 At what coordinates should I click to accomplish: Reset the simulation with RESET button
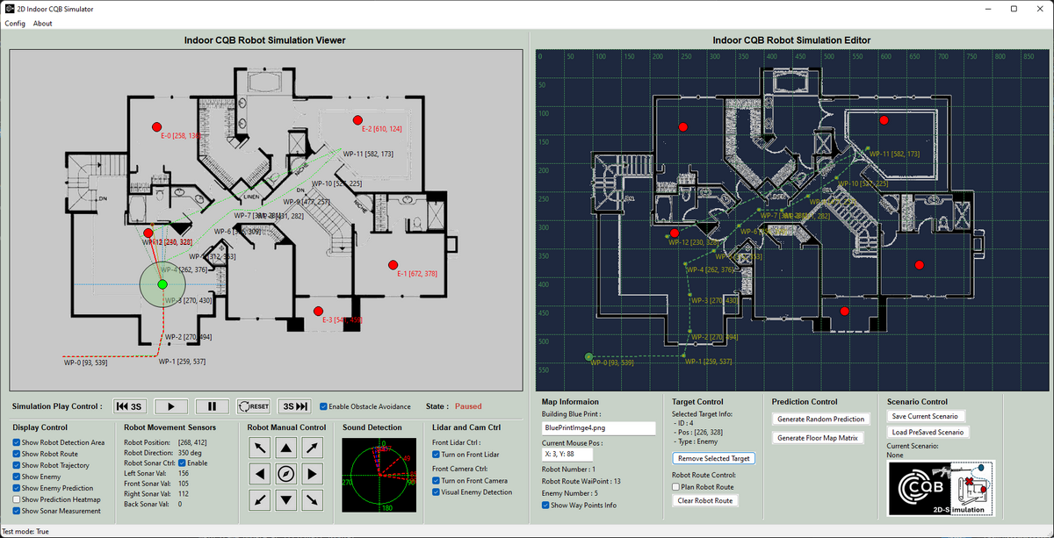(254, 406)
